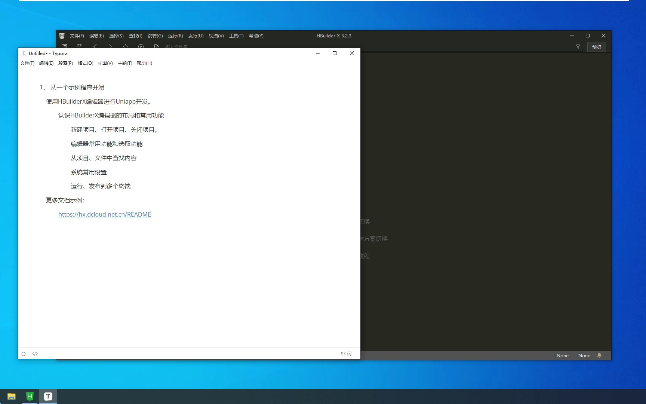This screenshot has height=404, width=646.
Task: Close the Typora window
Action: [352, 53]
